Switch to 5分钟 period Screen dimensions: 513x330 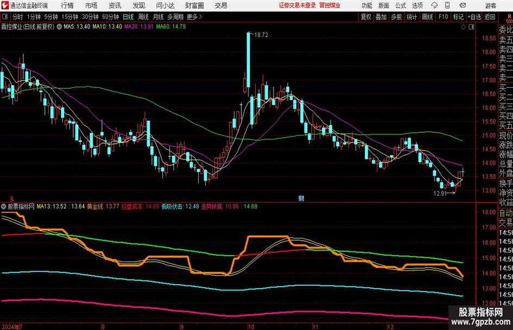click(x=51, y=17)
